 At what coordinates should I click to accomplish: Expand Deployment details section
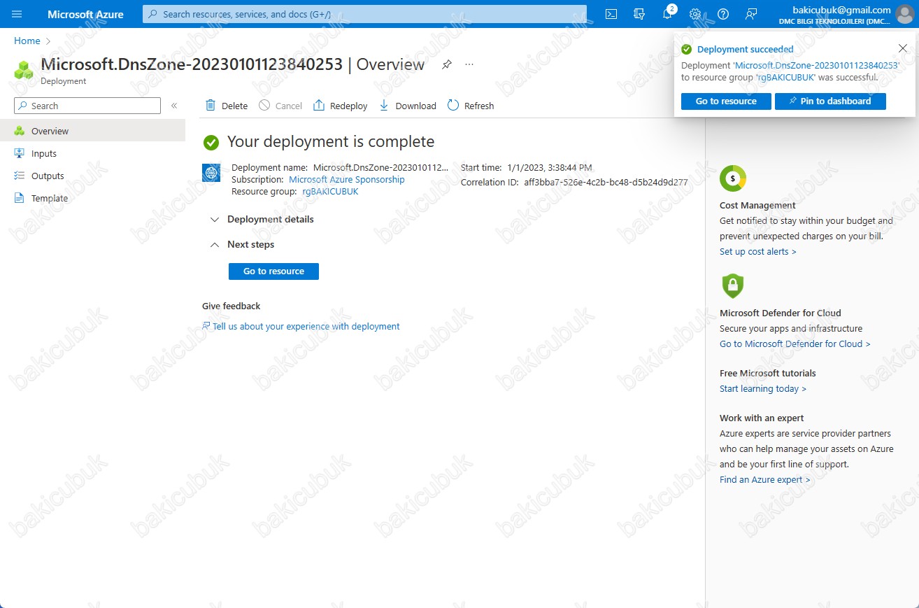(x=262, y=219)
